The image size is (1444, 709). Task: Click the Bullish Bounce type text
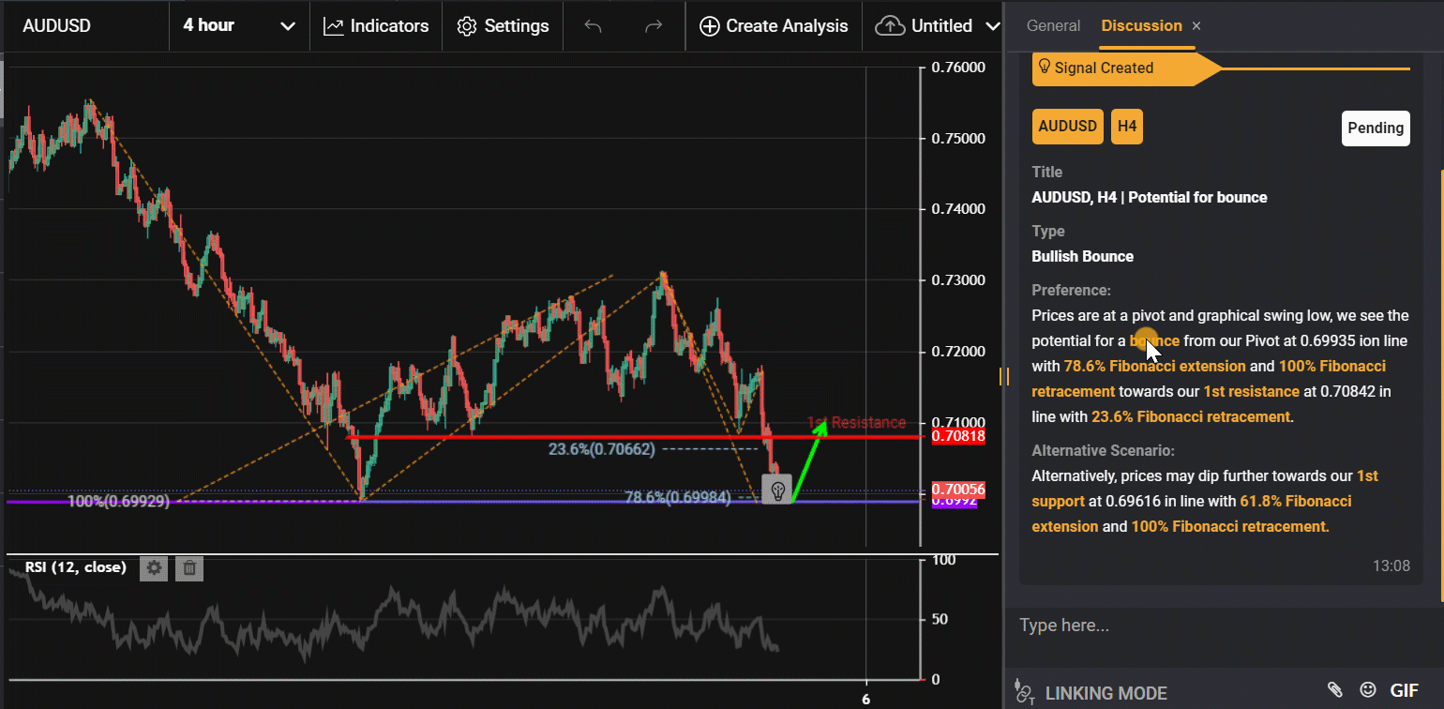[1082, 256]
